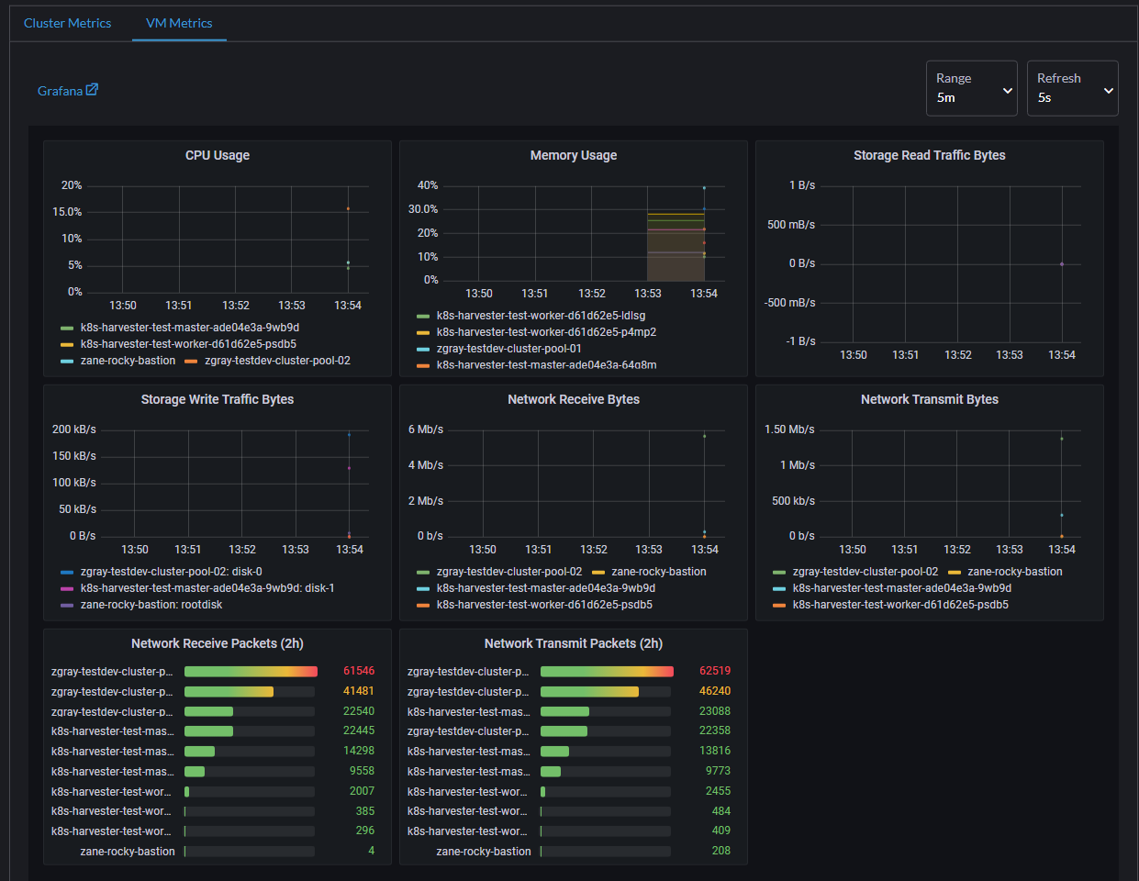The height and width of the screenshot is (881, 1139).
Task: Click the bar gauge for 46240 in Transmit Packets
Action: coord(606,691)
